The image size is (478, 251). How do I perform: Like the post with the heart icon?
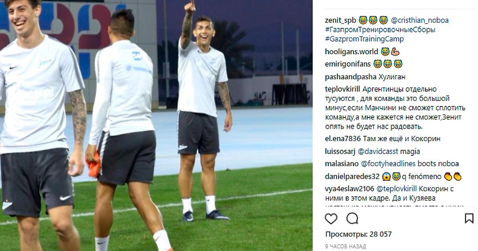click(331, 219)
